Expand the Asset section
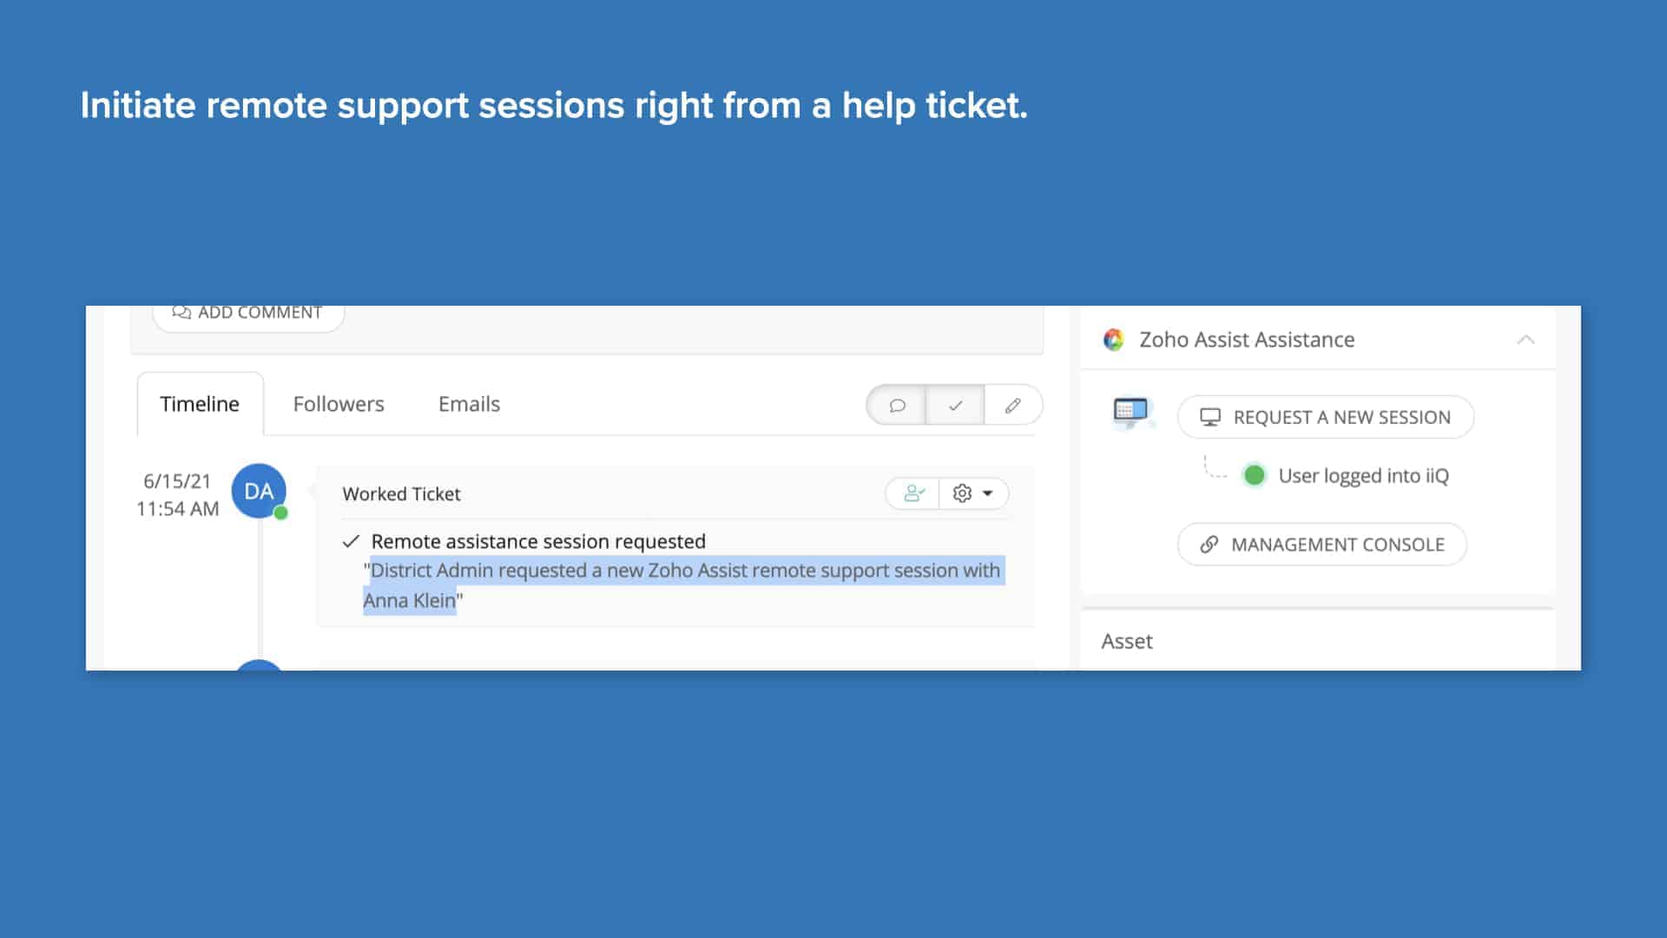Image resolution: width=1667 pixels, height=938 pixels. point(1126,641)
